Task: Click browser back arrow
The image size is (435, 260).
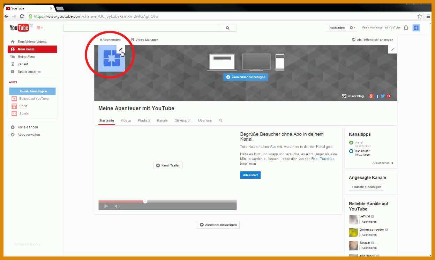Action: (x=7, y=16)
